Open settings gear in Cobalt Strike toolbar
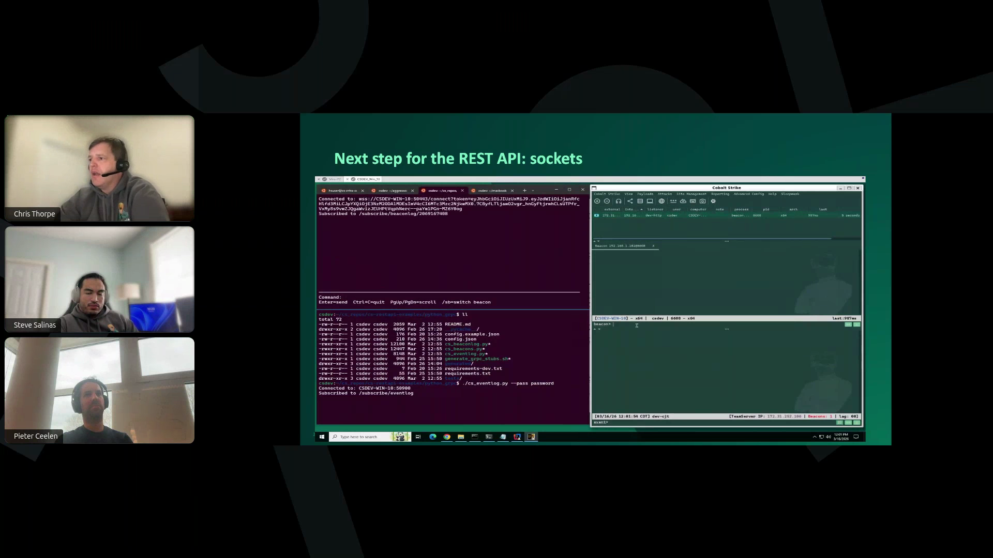This screenshot has height=558, width=993. tap(713, 201)
